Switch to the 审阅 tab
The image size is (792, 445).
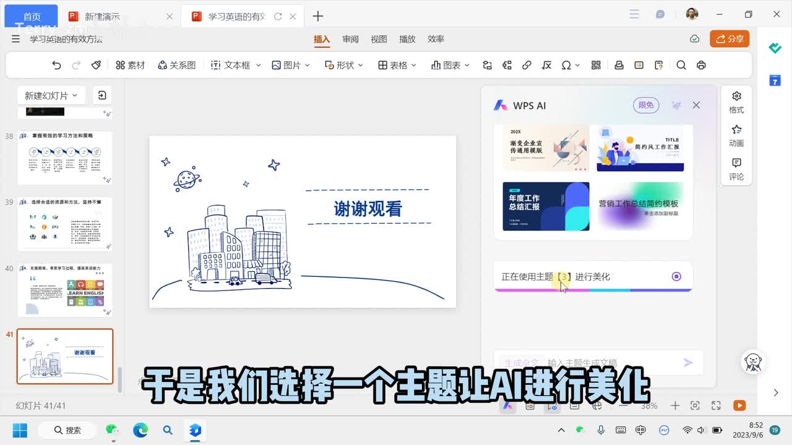(350, 39)
